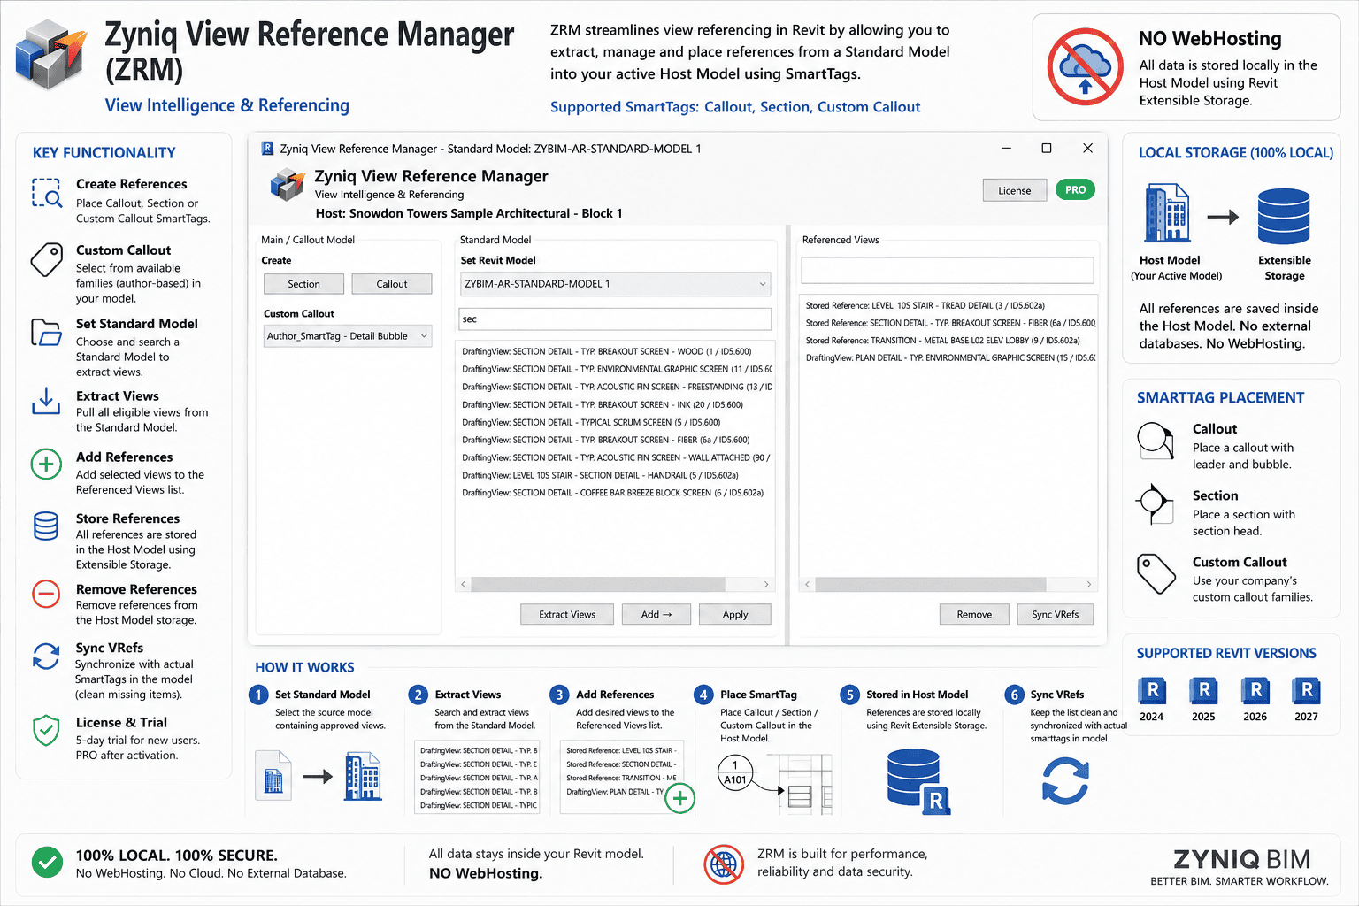The image size is (1359, 906).
Task: Select 'TYP. BREAKOUT SCREEN - WOOD (1 / ID5.600)' view
Action: click(615, 351)
